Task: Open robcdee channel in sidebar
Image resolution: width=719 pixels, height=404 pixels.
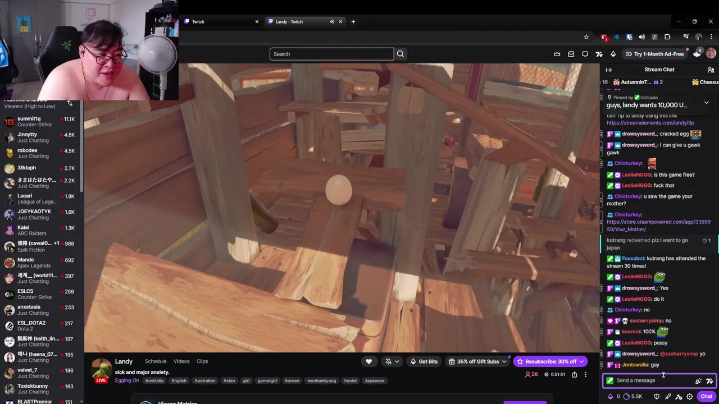Action: (x=39, y=153)
